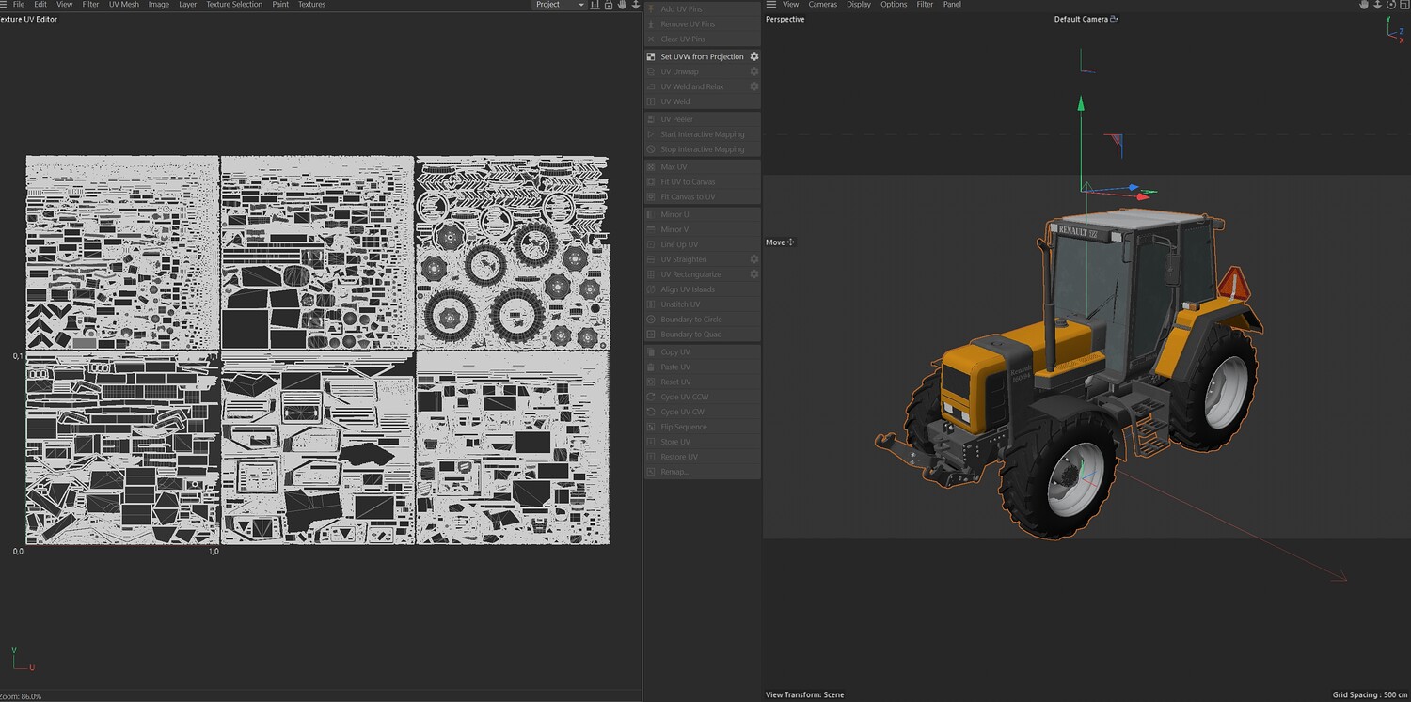The height and width of the screenshot is (702, 1411).
Task: Click the Store UV command
Action: (x=702, y=442)
